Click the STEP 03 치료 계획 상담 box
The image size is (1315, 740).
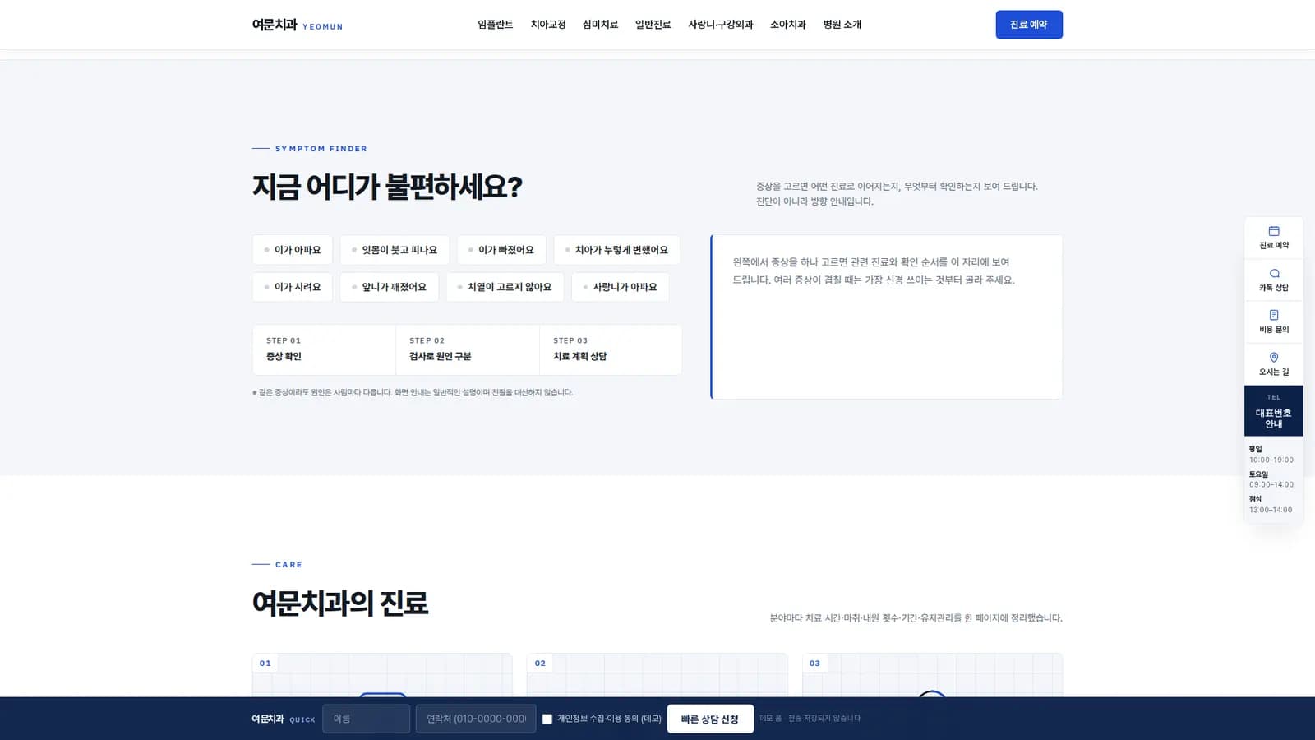611,349
